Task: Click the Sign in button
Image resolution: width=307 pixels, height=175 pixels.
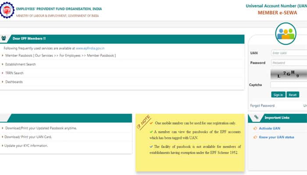Action: [x=278, y=95]
